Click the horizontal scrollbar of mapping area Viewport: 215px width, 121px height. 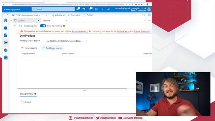click(x=72, y=88)
